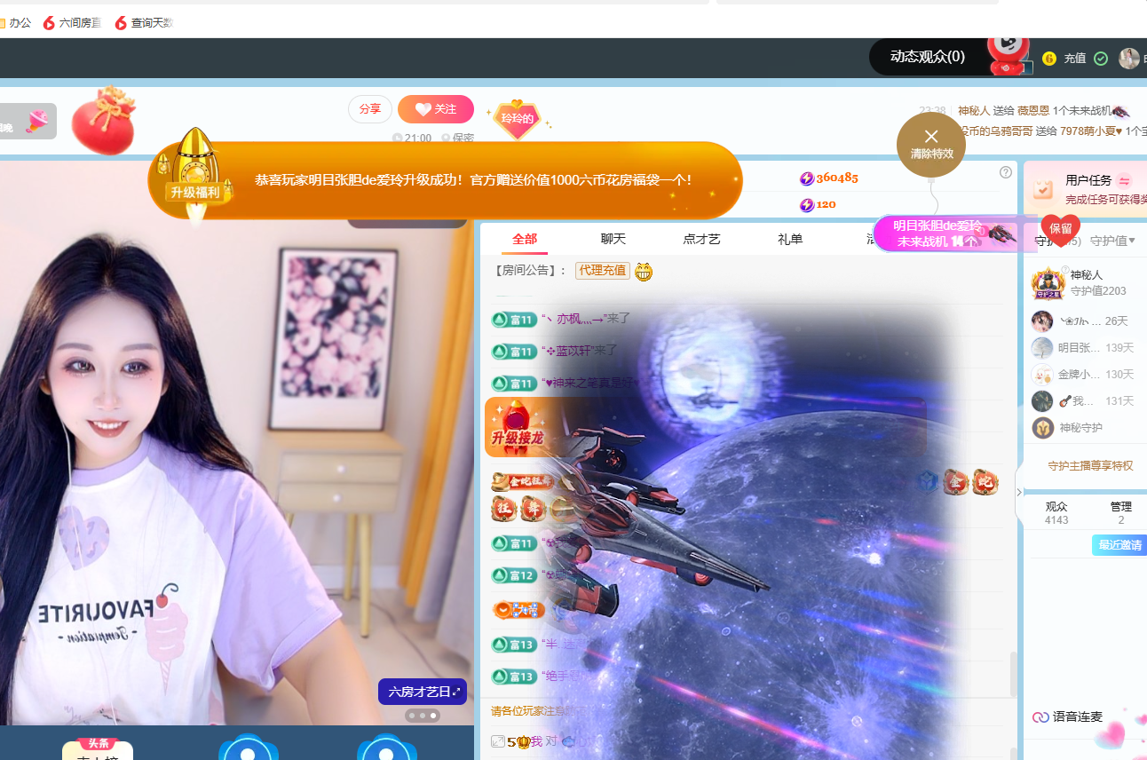This screenshot has height=760, width=1147.
Task: Click the username 蓝苡轩 in chat
Action: 575,351
